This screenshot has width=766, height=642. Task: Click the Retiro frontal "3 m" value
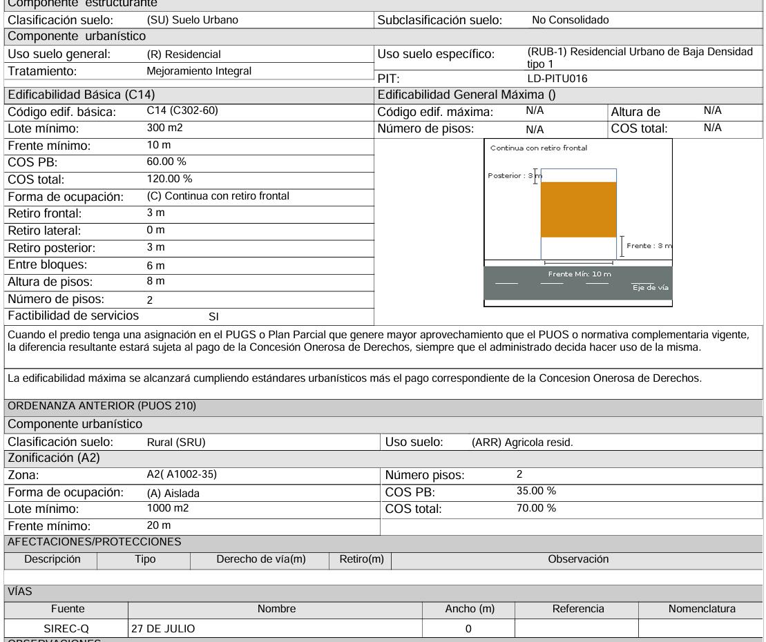(156, 213)
